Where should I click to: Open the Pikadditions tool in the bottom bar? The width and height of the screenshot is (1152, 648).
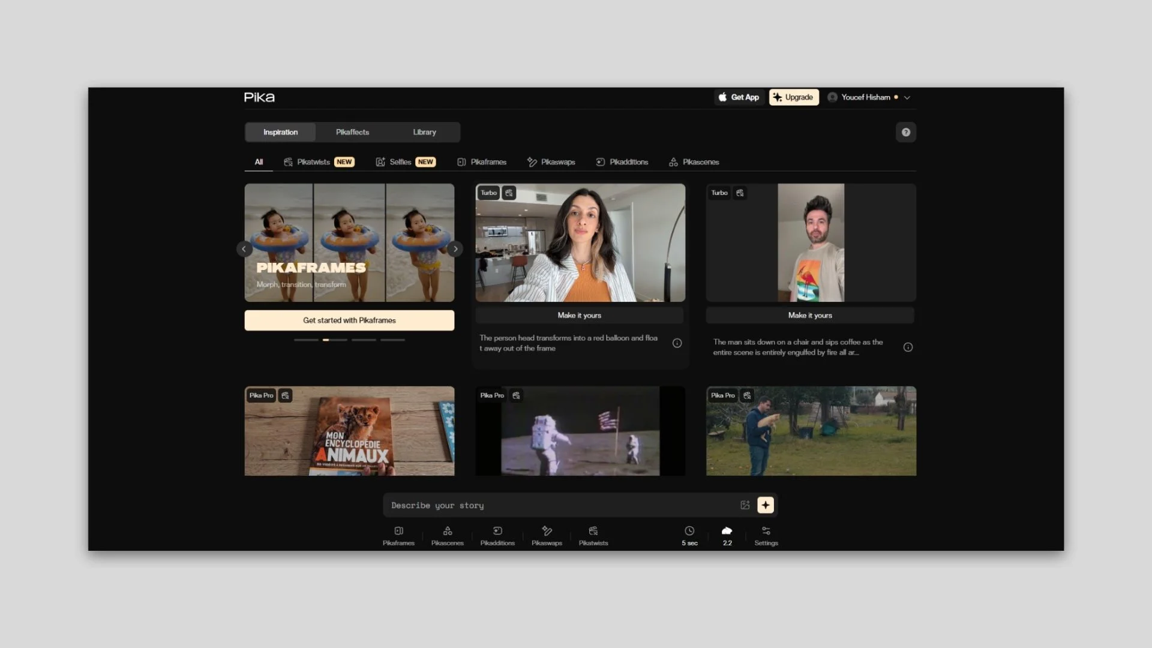pos(497,536)
